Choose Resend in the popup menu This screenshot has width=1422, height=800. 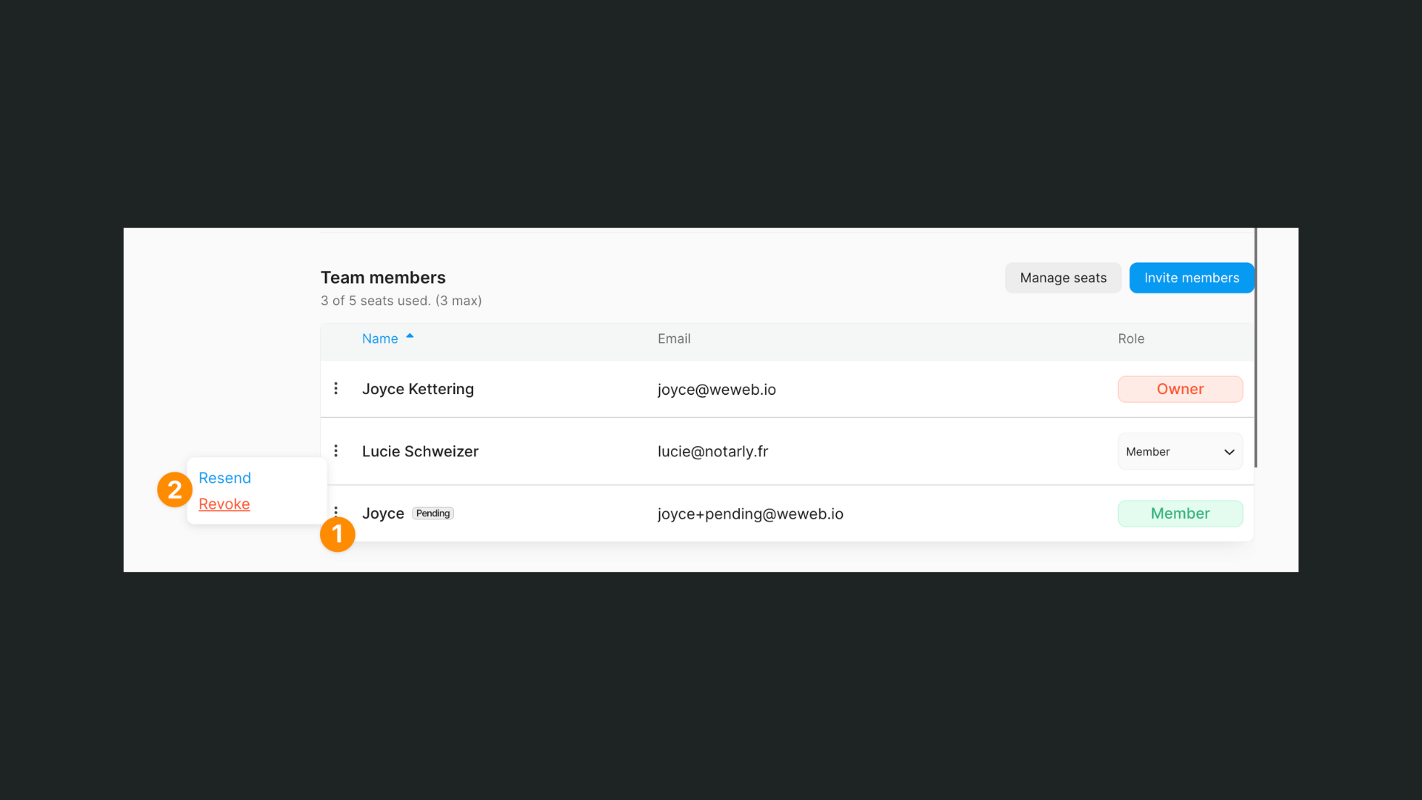[x=224, y=478]
